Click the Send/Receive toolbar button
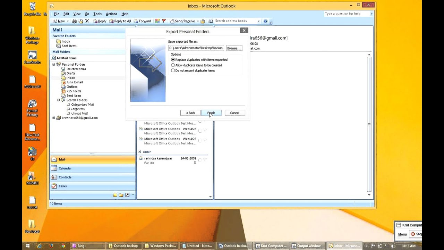Viewport: 444px width, 250px height. click(x=182, y=21)
